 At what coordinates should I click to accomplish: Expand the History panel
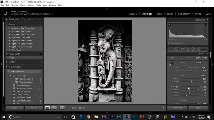coord(7,62)
